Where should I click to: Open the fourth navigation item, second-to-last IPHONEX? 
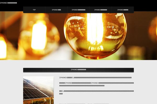click(101, 10)
